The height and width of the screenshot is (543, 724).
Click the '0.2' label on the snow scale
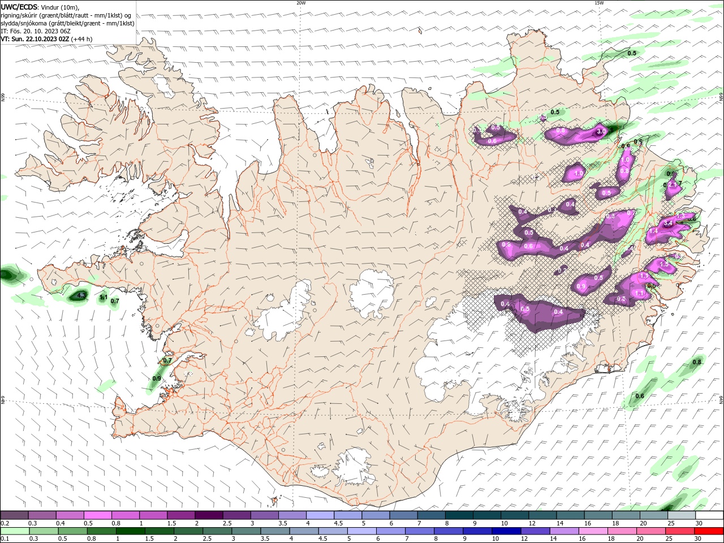pyautogui.click(x=5, y=523)
